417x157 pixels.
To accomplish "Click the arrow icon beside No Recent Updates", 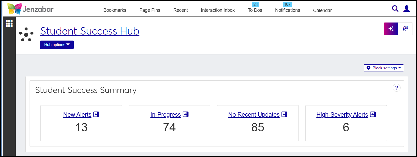I will click(x=284, y=114).
